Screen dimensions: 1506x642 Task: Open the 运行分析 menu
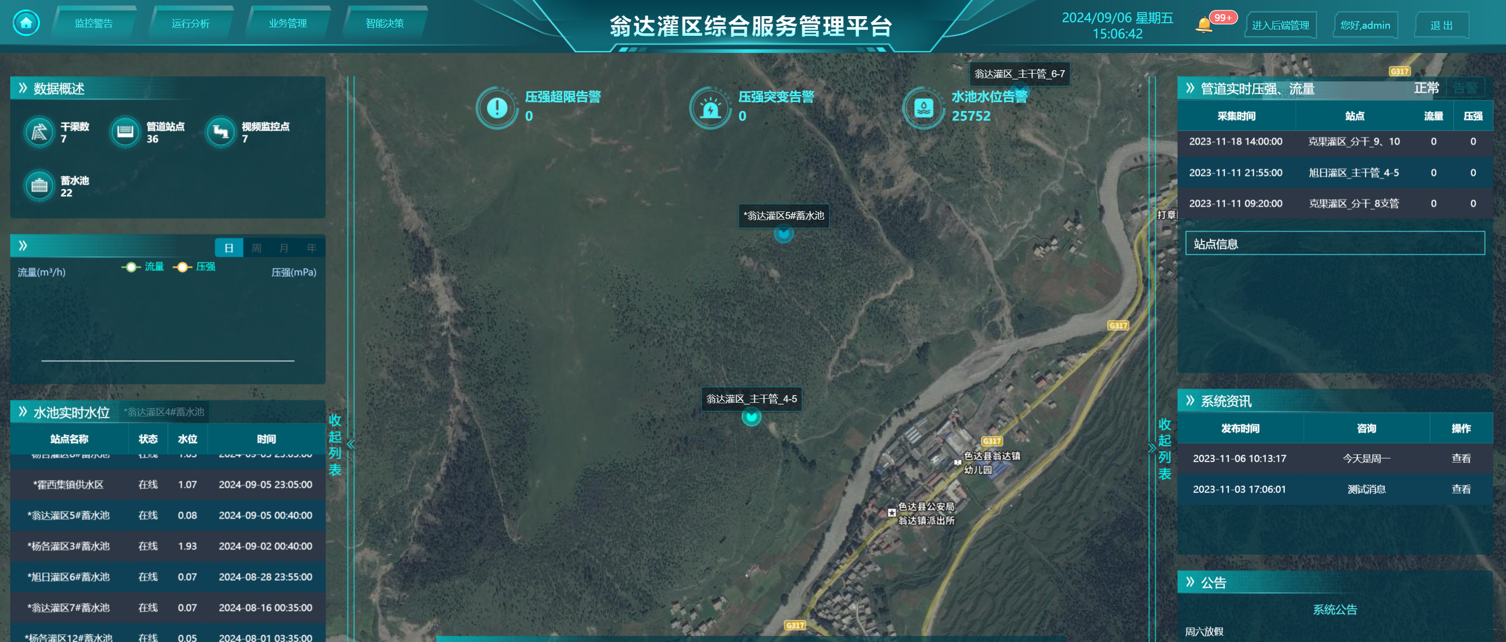(x=191, y=23)
